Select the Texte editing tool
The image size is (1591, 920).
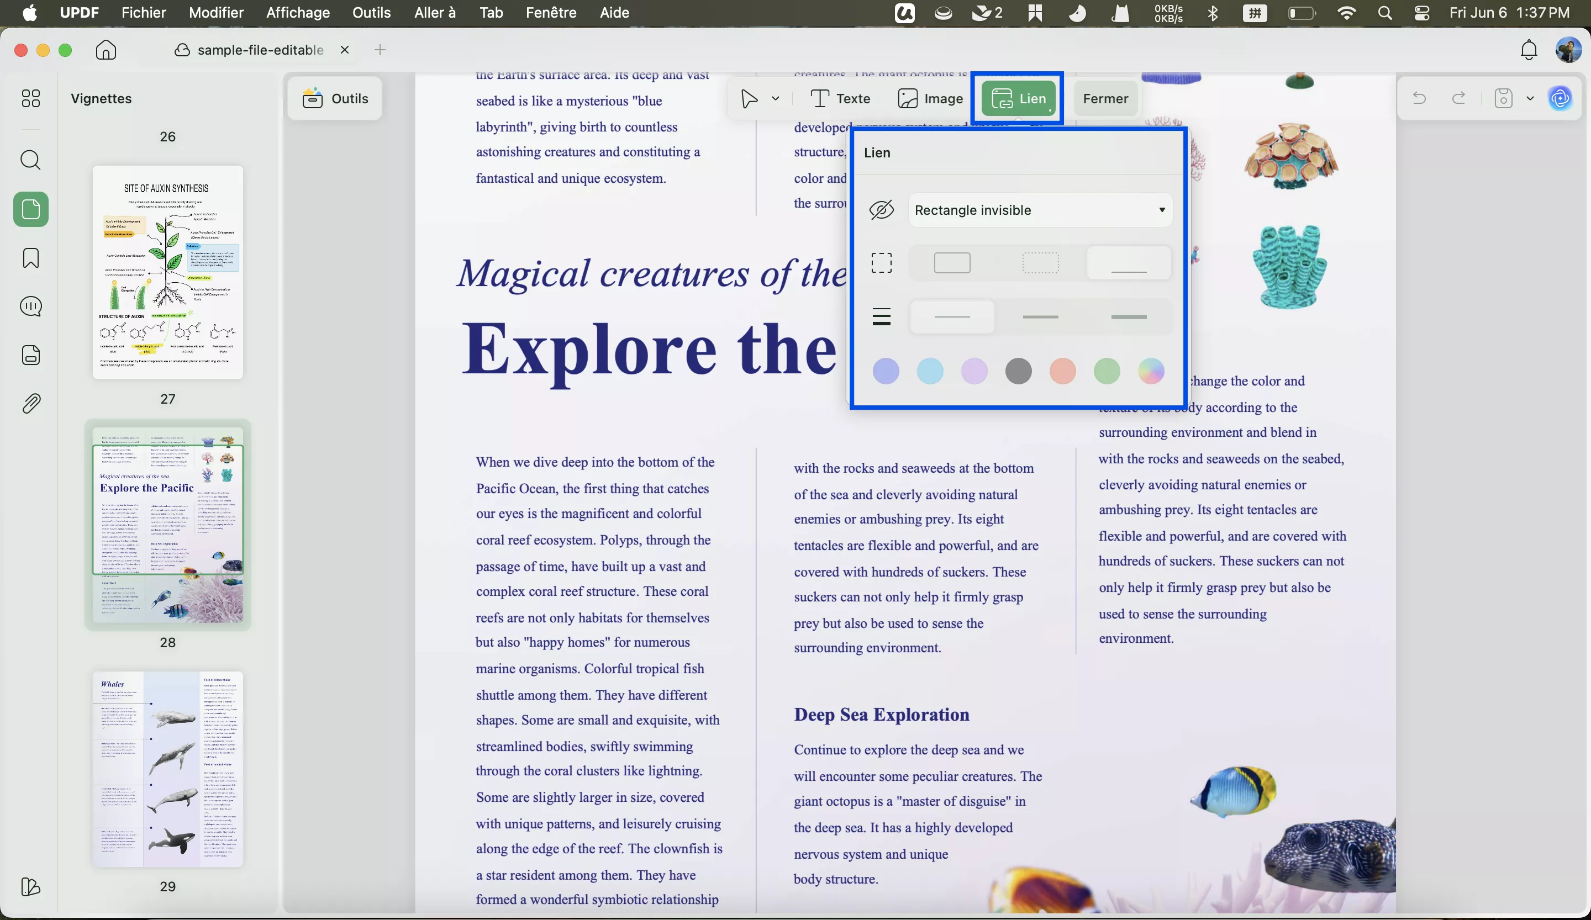840,98
